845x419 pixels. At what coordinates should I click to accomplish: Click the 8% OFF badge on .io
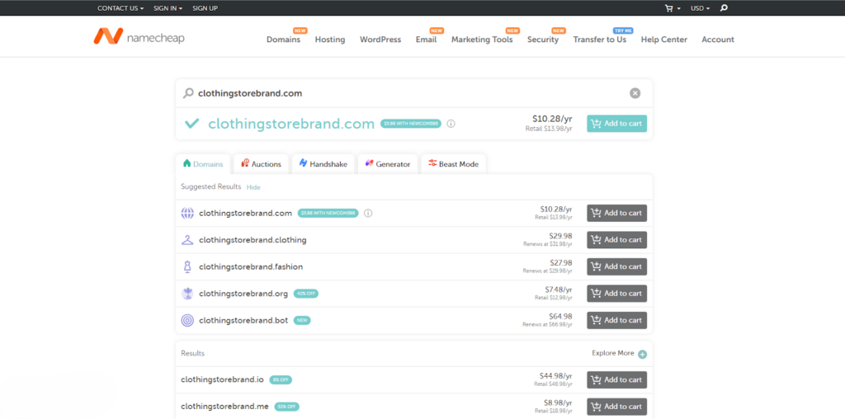pyautogui.click(x=281, y=379)
